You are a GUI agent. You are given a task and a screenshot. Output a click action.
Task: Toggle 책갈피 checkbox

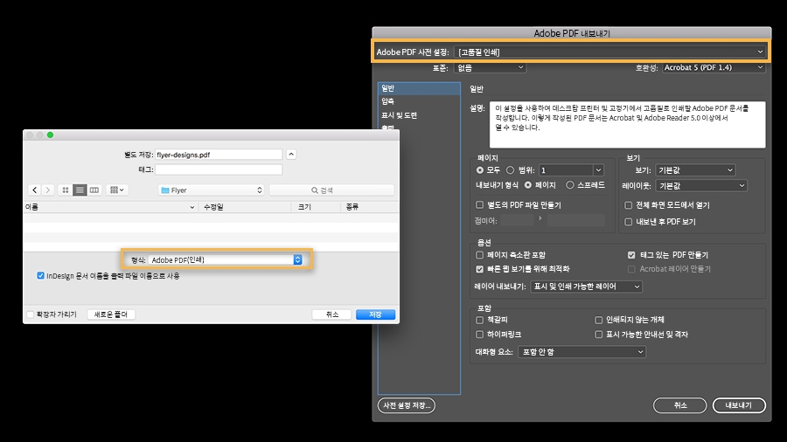480,320
